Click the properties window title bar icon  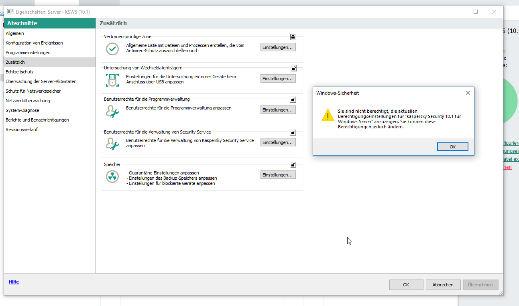click(10, 12)
